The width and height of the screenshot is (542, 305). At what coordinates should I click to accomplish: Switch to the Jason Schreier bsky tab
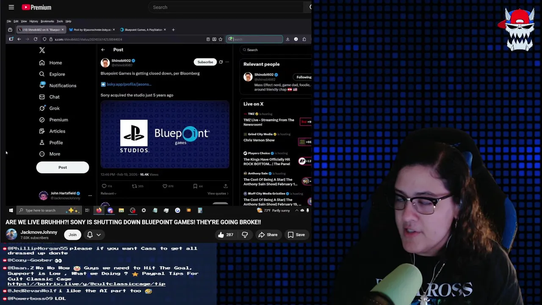click(92, 30)
